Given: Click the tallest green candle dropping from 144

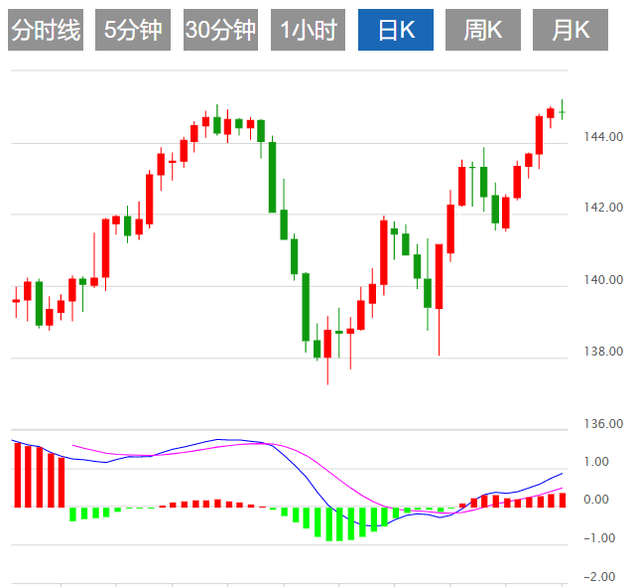Looking at the screenshot, I should tap(272, 177).
